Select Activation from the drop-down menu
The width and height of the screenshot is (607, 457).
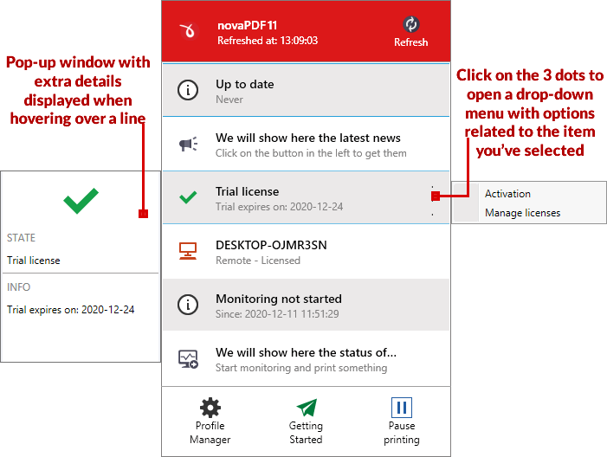click(507, 194)
